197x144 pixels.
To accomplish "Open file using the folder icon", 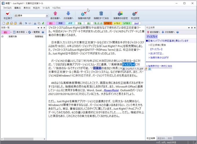I will (x=8, y=23).
